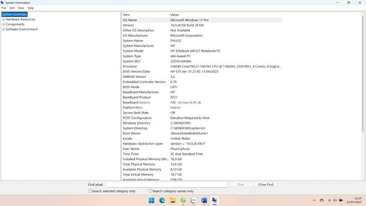This screenshot has height=206, width=366.
Task: Select the Other OS Description row
Action: (202, 31)
